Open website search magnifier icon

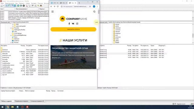pyautogui.click(x=94, y=12)
